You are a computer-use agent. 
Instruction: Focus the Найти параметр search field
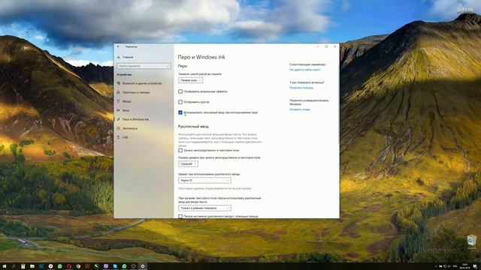pos(144,66)
